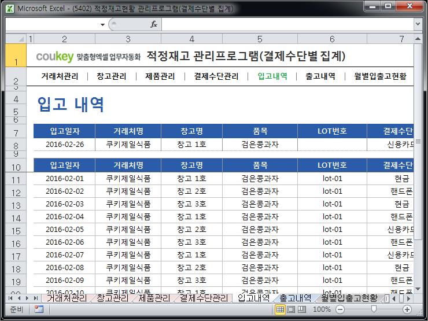Open 거래처관리 navigation link

(x=60, y=76)
